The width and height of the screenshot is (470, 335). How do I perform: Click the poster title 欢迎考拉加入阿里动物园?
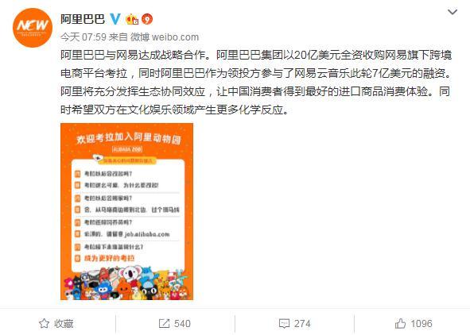tap(129, 138)
